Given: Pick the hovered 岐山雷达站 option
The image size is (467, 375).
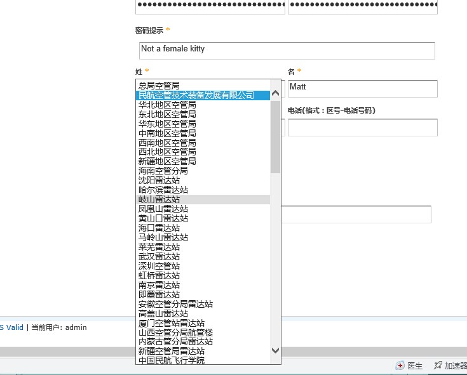Looking at the screenshot, I should point(203,199).
